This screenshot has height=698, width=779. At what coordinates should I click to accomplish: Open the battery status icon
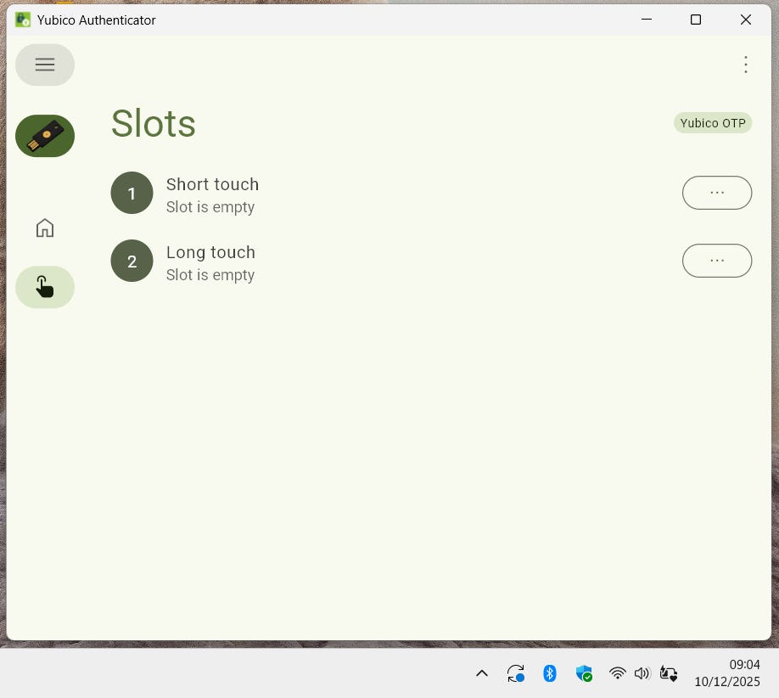[x=668, y=673]
